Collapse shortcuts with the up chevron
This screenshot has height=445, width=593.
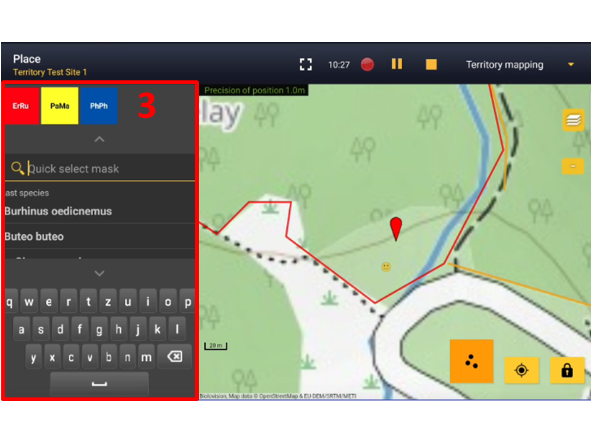coord(99,140)
